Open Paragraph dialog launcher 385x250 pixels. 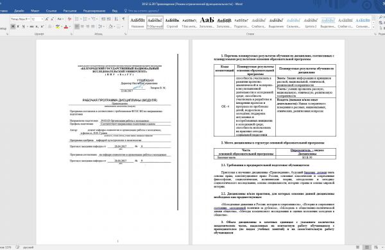pyautogui.click(x=126, y=34)
